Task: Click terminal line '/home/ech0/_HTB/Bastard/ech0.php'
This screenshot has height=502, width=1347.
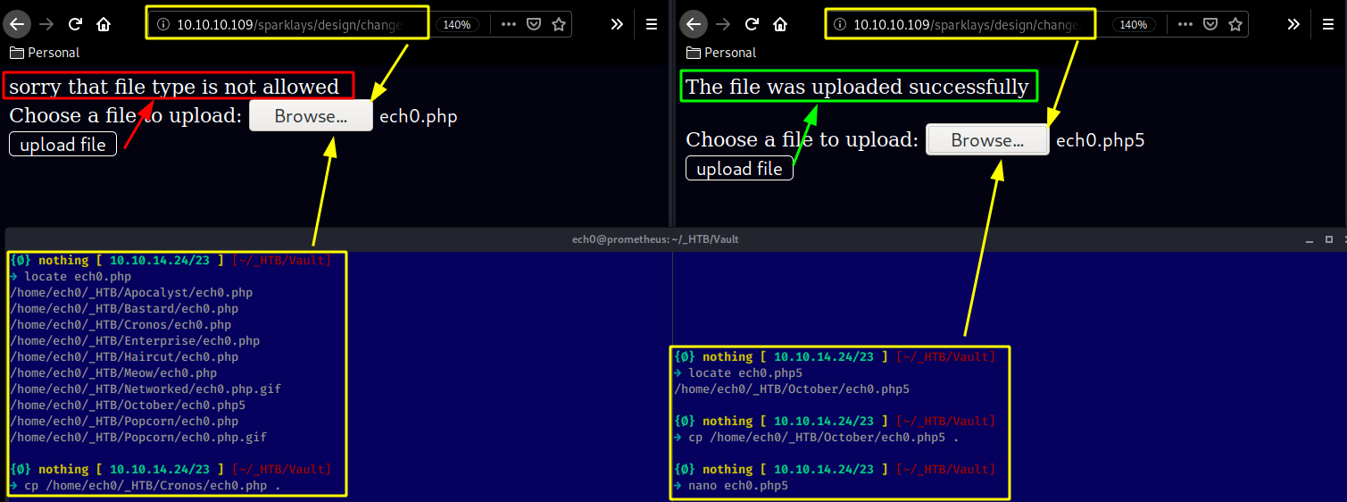Action: point(124,309)
